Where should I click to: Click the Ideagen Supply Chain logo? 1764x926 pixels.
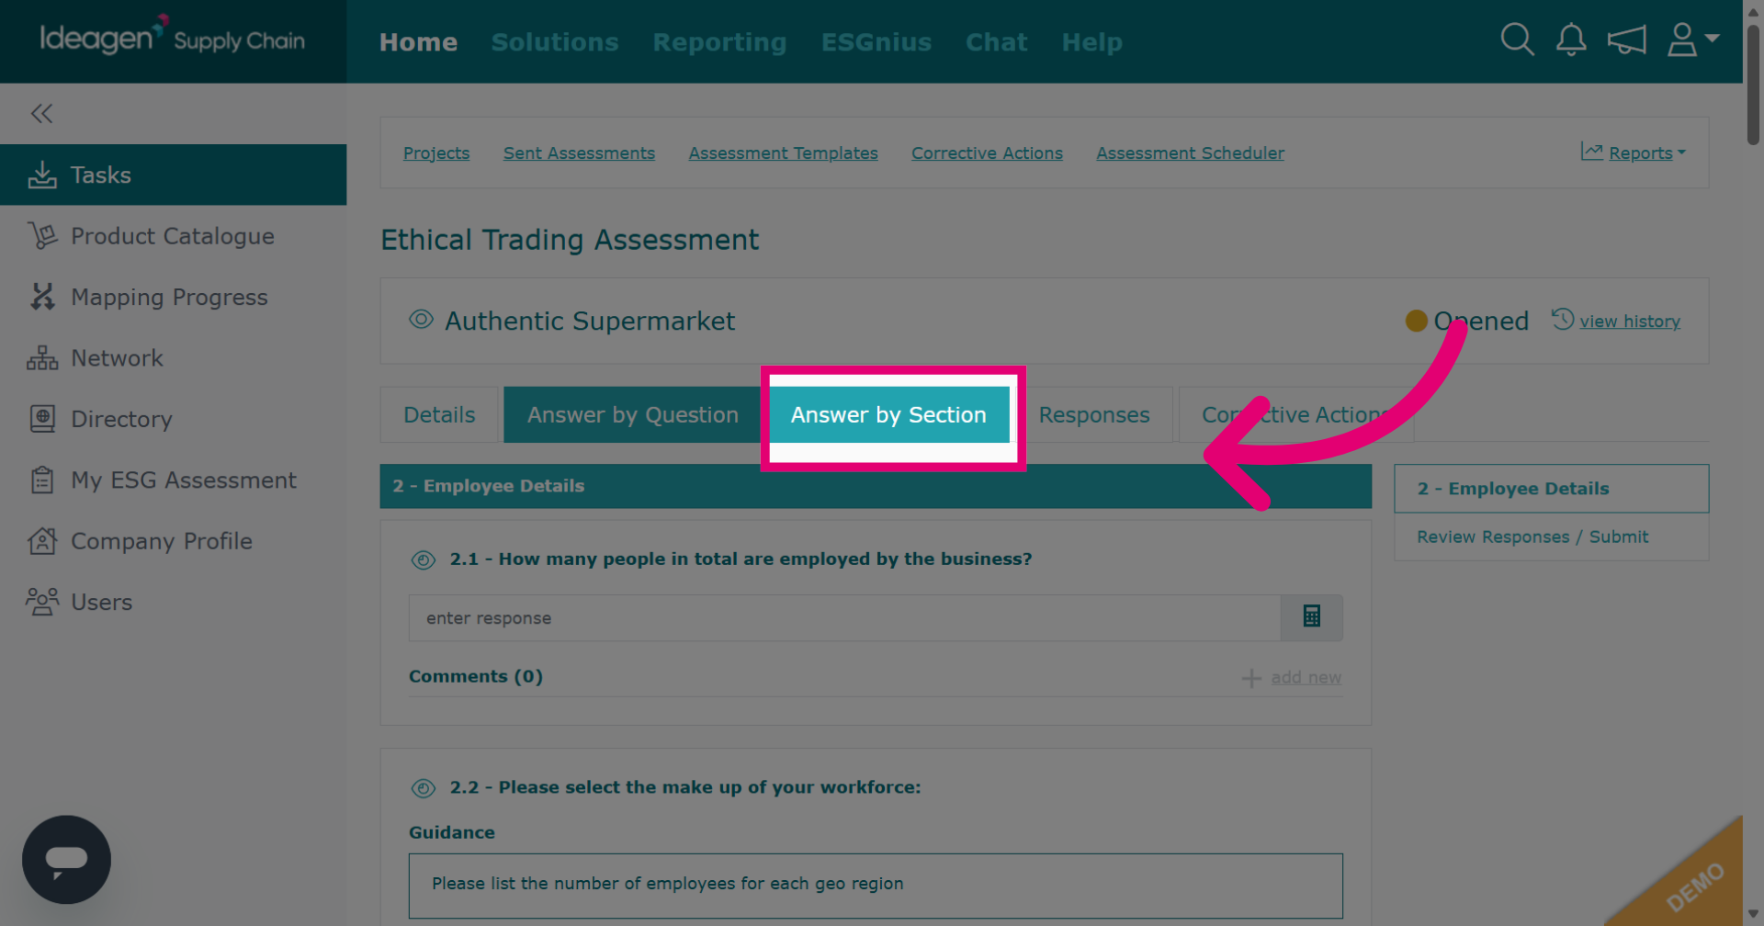173,37
